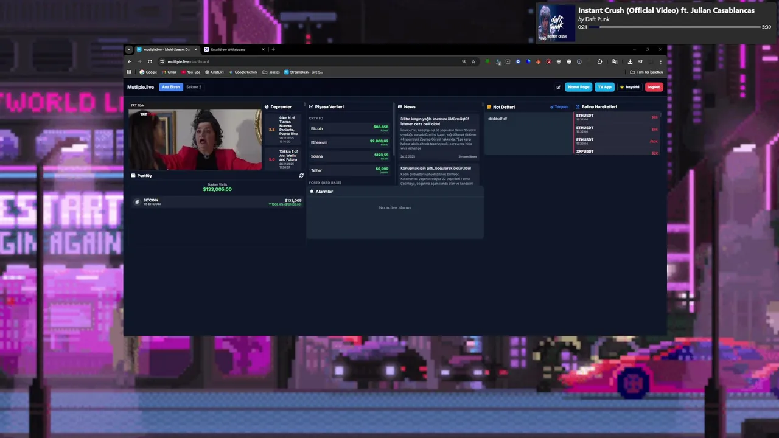Bookmark this page with the star icon
The image size is (779, 438).
[473, 61]
